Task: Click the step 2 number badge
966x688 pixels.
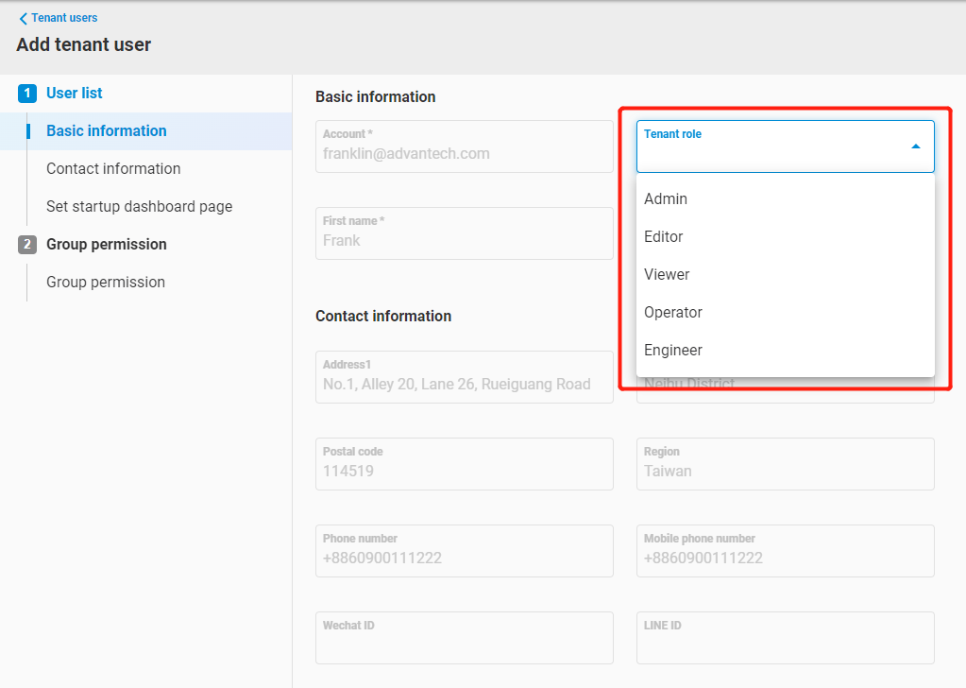Action: point(27,245)
